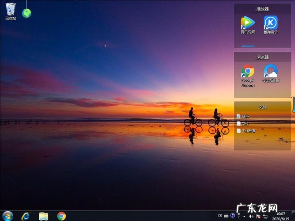Viewport: 295px width, 221px height.
Task: Launch 酷狗音乐 from the 播放器 group
Action: click(x=271, y=25)
